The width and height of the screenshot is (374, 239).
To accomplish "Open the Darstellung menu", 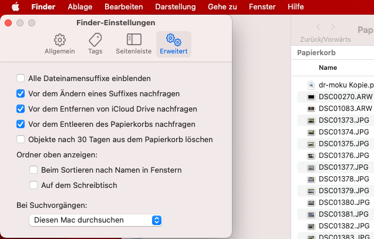I will pyautogui.click(x=176, y=6).
